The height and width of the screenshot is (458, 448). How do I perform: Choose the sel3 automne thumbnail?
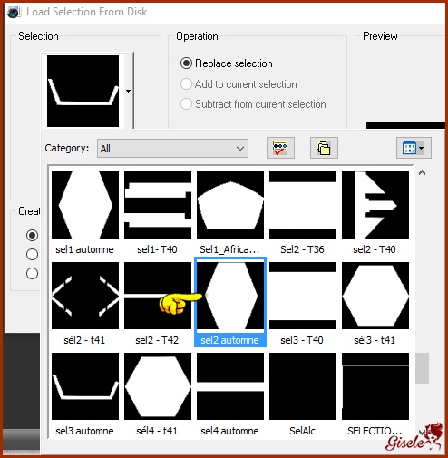click(x=85, y=386)
